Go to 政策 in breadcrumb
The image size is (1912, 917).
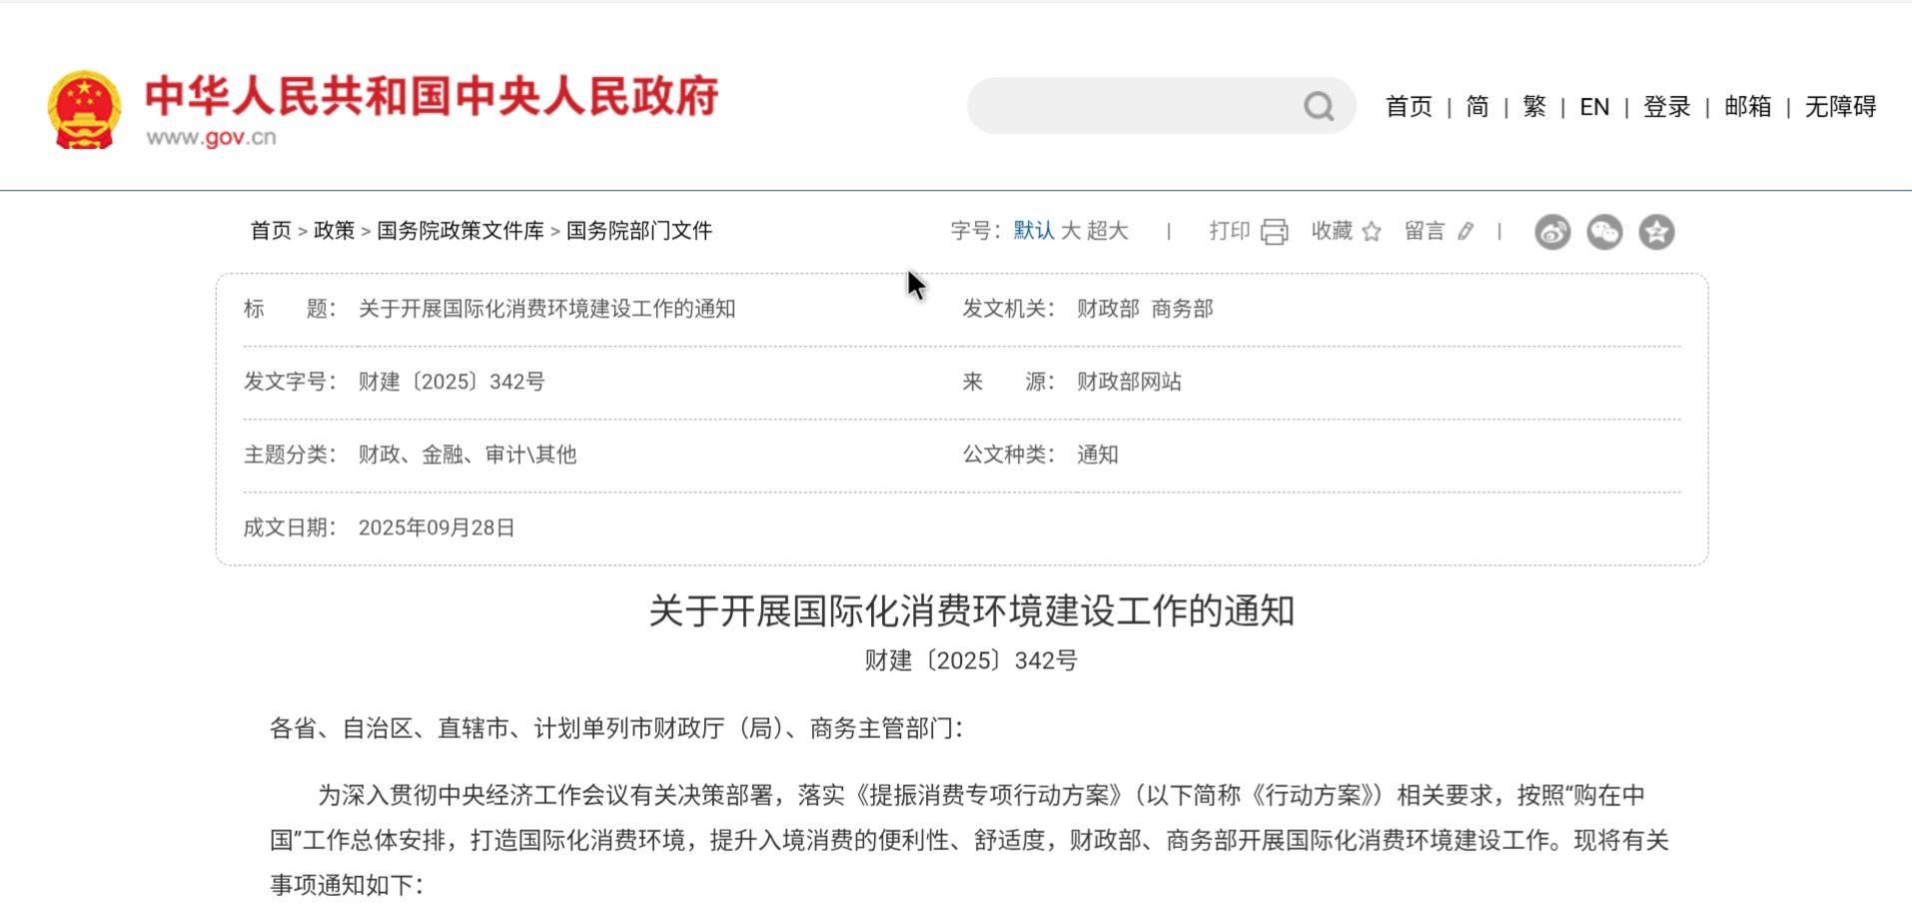pos(334,231)
